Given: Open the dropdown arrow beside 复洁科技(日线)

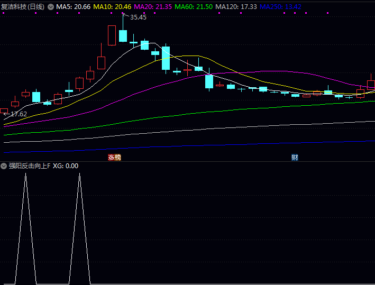Looking at the screenshot, I should (x=51, y=7).
